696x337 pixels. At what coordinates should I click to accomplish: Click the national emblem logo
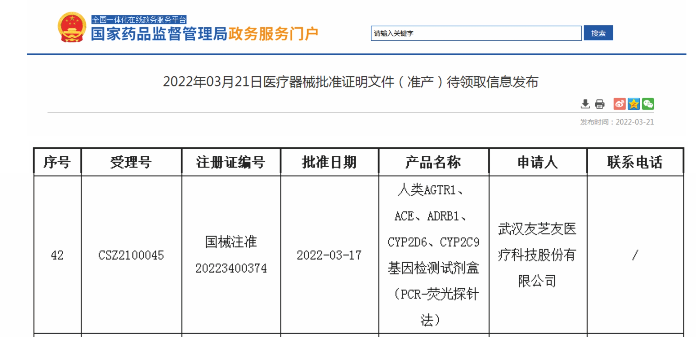(x=72, y=27)
